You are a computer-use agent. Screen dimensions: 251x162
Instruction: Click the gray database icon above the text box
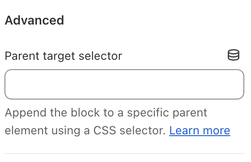point(234,55)
